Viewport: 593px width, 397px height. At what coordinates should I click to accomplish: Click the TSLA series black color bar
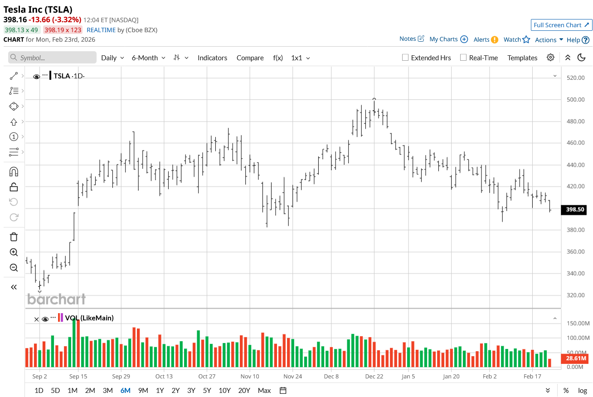51,75
